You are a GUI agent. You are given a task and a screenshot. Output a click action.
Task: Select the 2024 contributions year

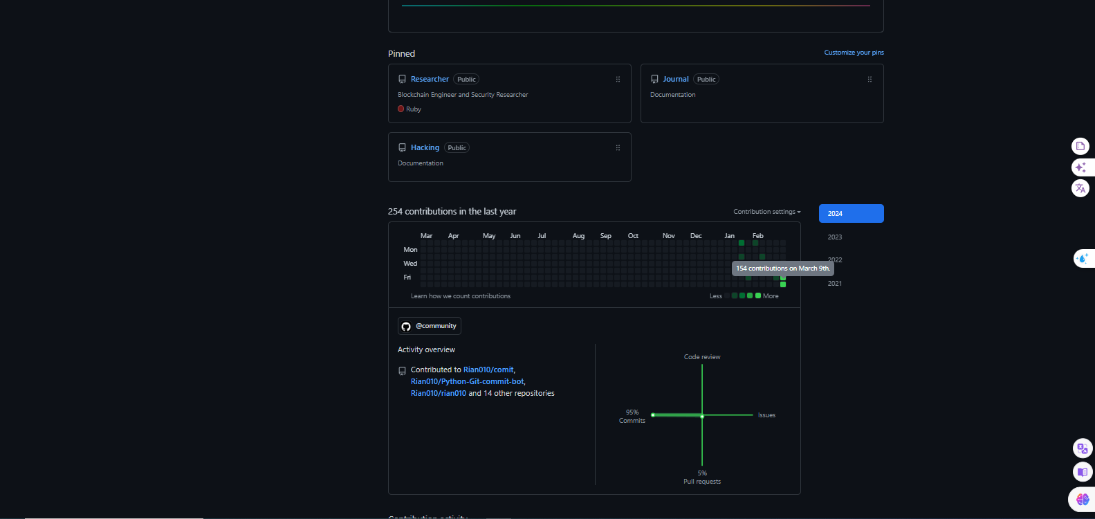[x=851, y=213]
